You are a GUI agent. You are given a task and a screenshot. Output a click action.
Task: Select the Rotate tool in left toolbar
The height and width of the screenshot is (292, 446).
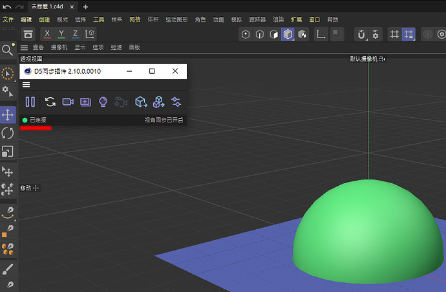pos(8,133)
